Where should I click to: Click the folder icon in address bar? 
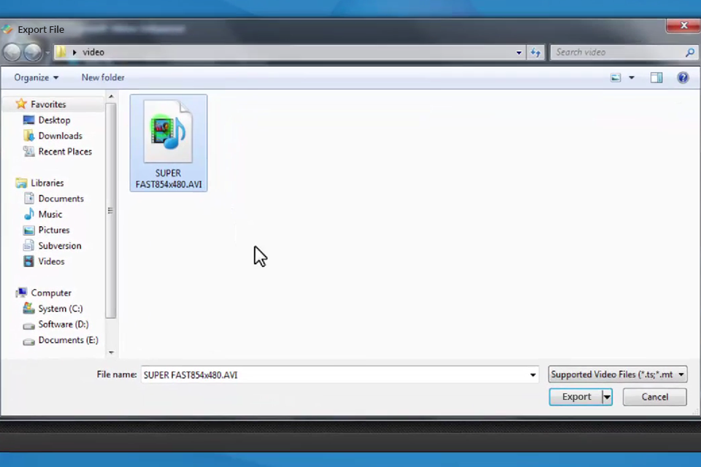(61, 52)
